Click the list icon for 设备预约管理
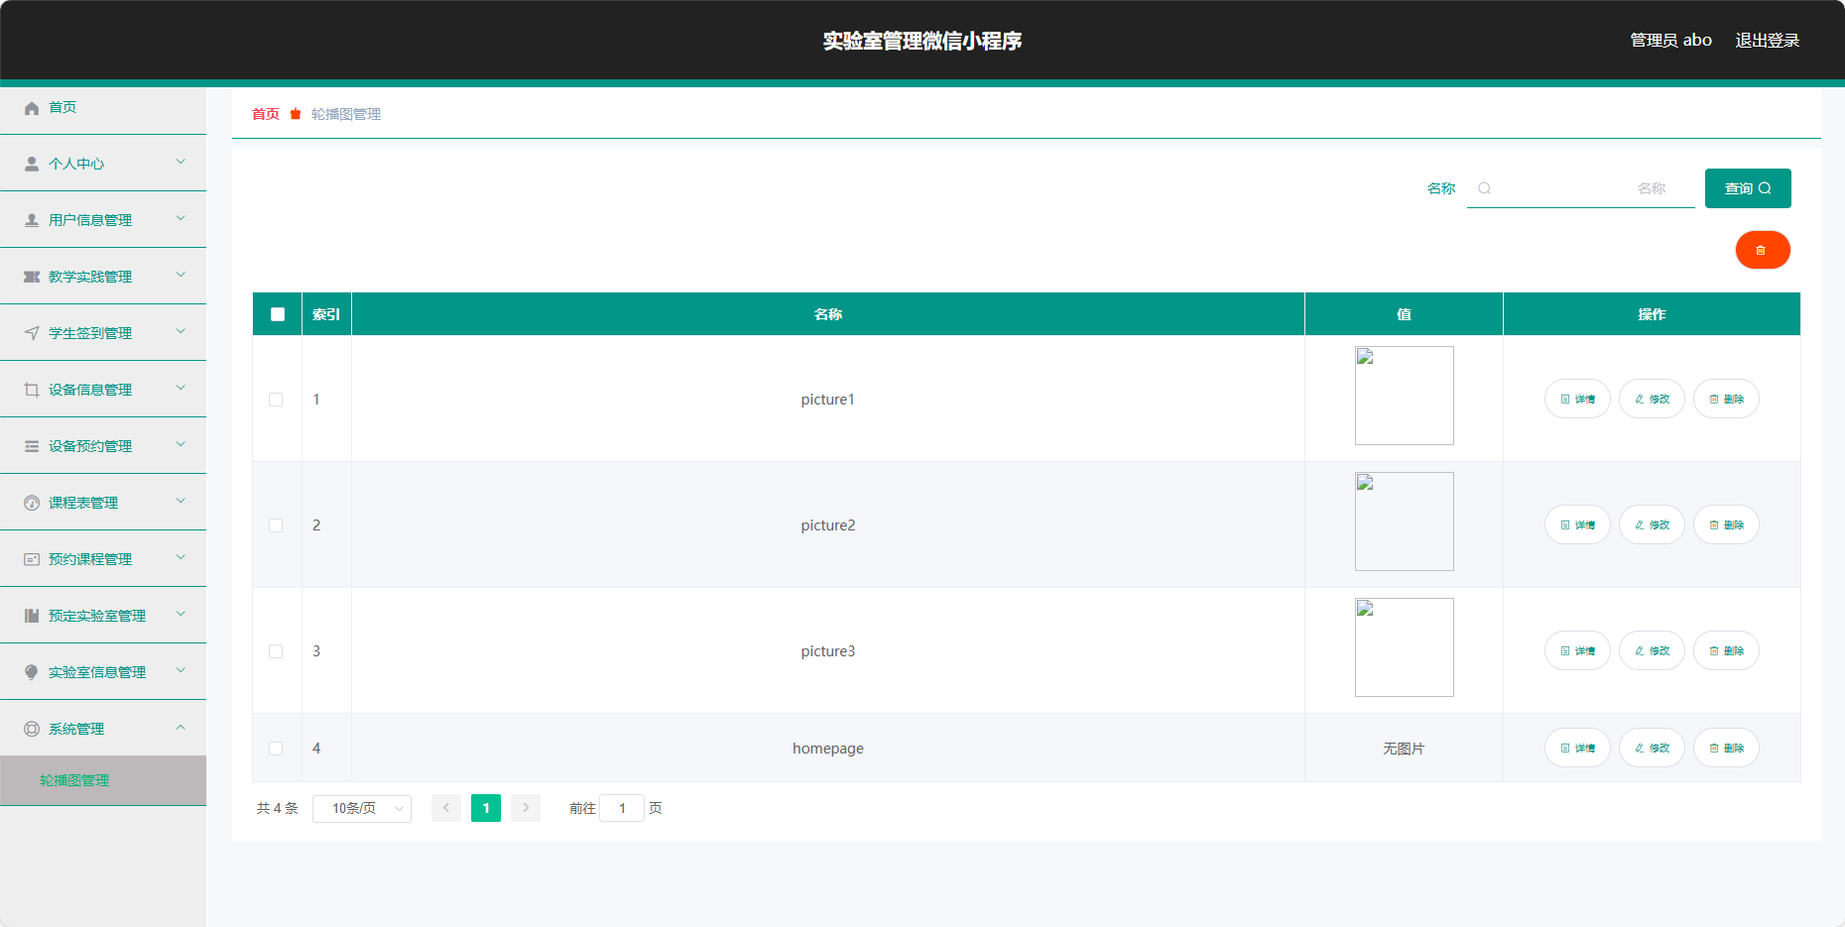The height and width of the screenshot is (927, 1845). 32,446
